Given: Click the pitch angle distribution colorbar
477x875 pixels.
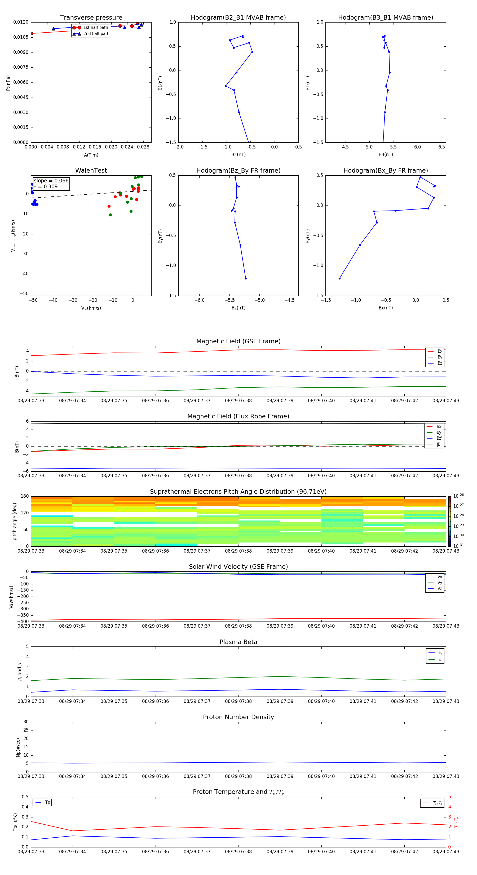Looking at the screenshot, I should pos(449,521).
